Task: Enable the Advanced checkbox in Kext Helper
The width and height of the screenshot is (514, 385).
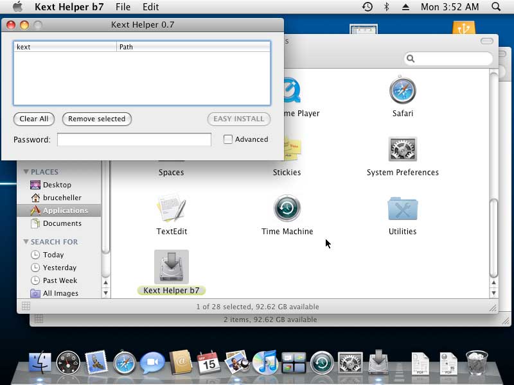Action: click(228, 139)
